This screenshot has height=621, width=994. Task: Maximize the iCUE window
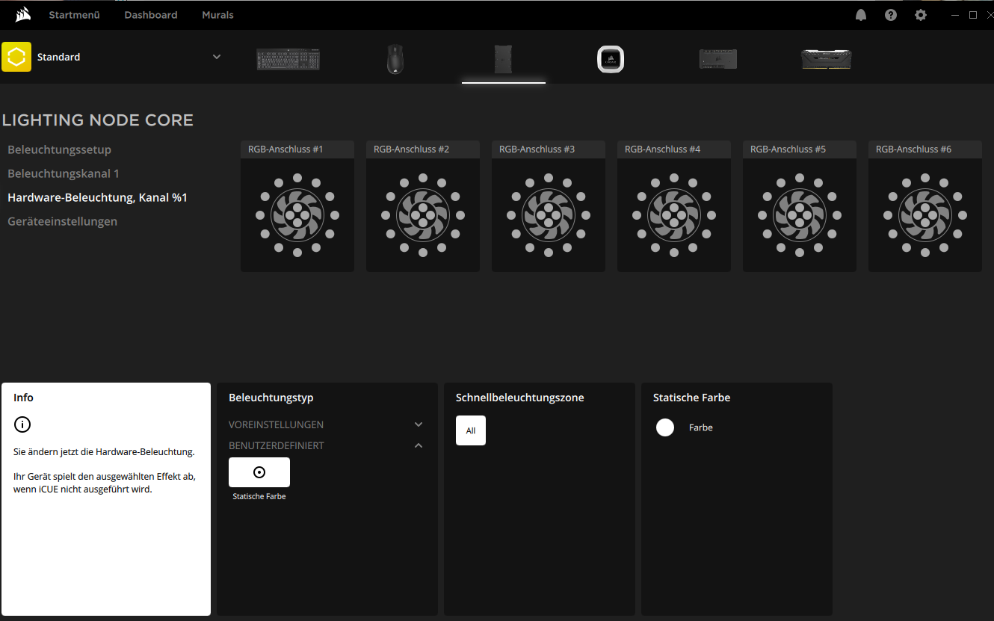coord(973,15)
